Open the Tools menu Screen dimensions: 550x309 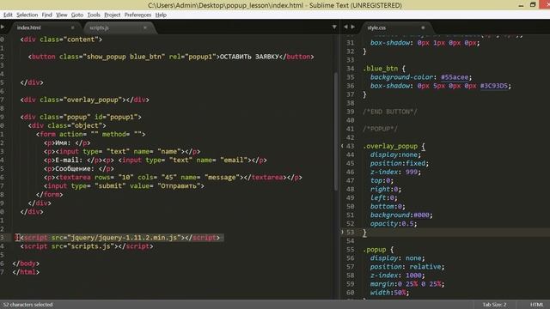click(x=94, y=15)
